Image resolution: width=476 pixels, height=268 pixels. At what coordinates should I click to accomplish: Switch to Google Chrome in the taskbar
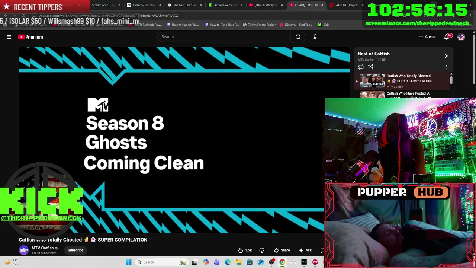(x=282, y=262)
